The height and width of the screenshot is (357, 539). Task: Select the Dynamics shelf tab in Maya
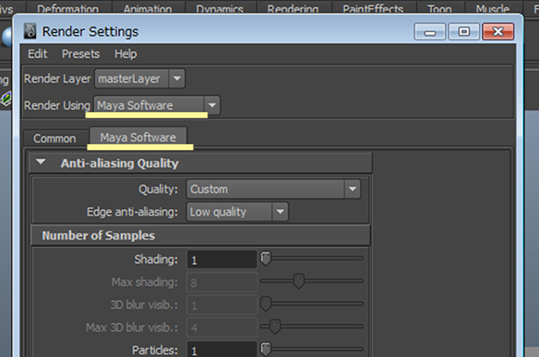220,8
